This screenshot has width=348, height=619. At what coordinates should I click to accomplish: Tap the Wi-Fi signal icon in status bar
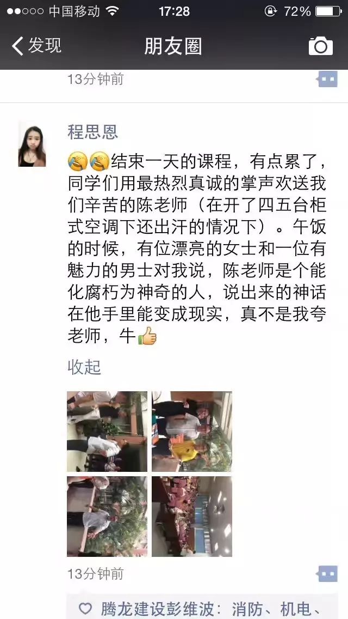tap(113, 11)
